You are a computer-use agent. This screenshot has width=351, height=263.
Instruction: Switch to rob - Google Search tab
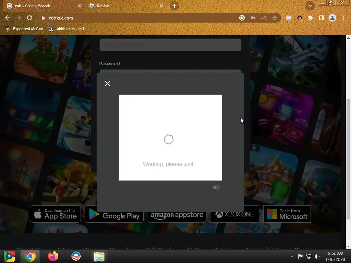(x=44, y=6)
